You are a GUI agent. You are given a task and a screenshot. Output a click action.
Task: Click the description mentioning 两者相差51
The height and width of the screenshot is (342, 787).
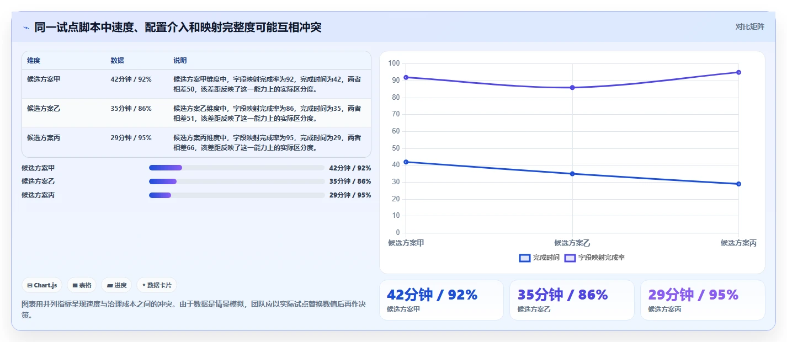point(268,113)
